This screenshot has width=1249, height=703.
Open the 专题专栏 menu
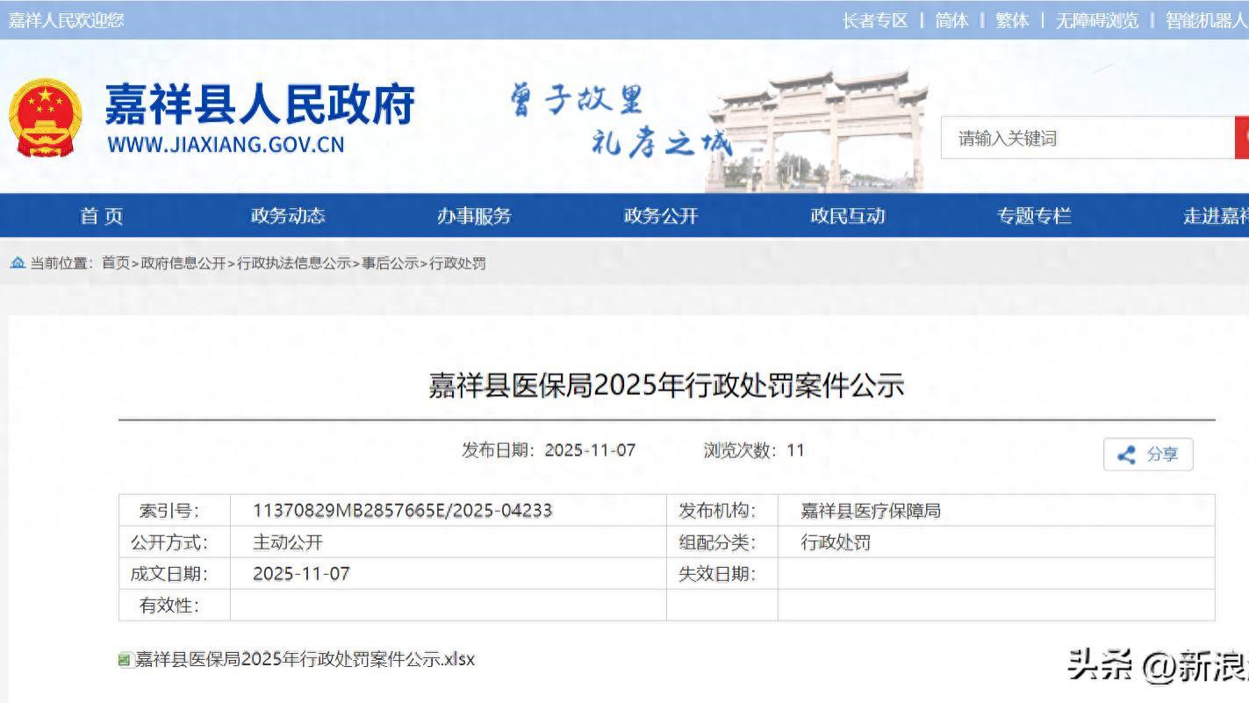(1036, 215)
